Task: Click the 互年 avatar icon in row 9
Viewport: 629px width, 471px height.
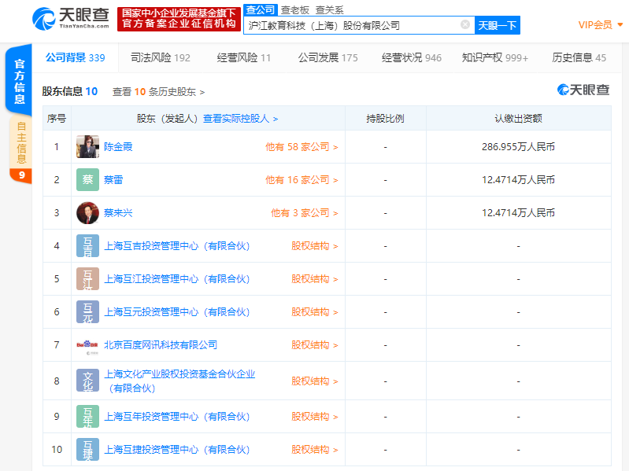Action: tap(87, 417)
